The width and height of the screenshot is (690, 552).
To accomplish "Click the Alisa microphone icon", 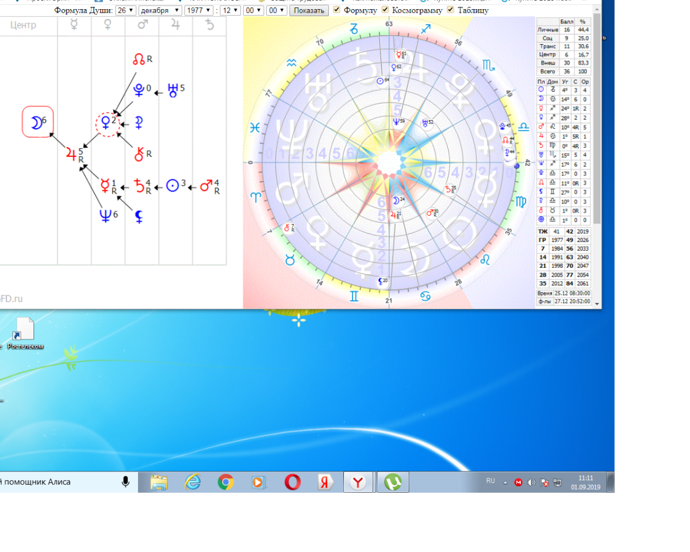I will (125, 482).
